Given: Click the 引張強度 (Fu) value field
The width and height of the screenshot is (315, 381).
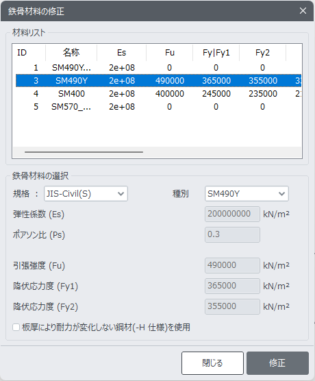Looking at the screenshot, I should point(232,265).
